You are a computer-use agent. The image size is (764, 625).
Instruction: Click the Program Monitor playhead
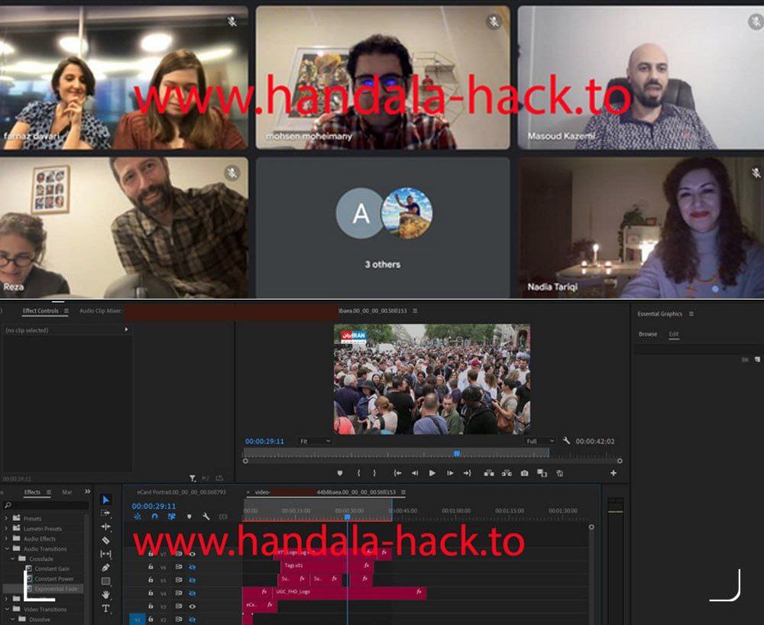(x=457, y=454)
